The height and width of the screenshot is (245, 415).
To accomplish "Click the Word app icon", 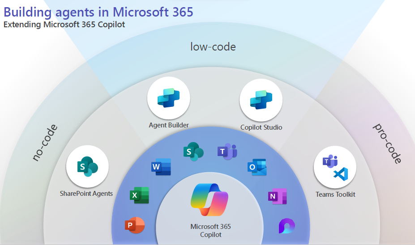I will point(161,167).
